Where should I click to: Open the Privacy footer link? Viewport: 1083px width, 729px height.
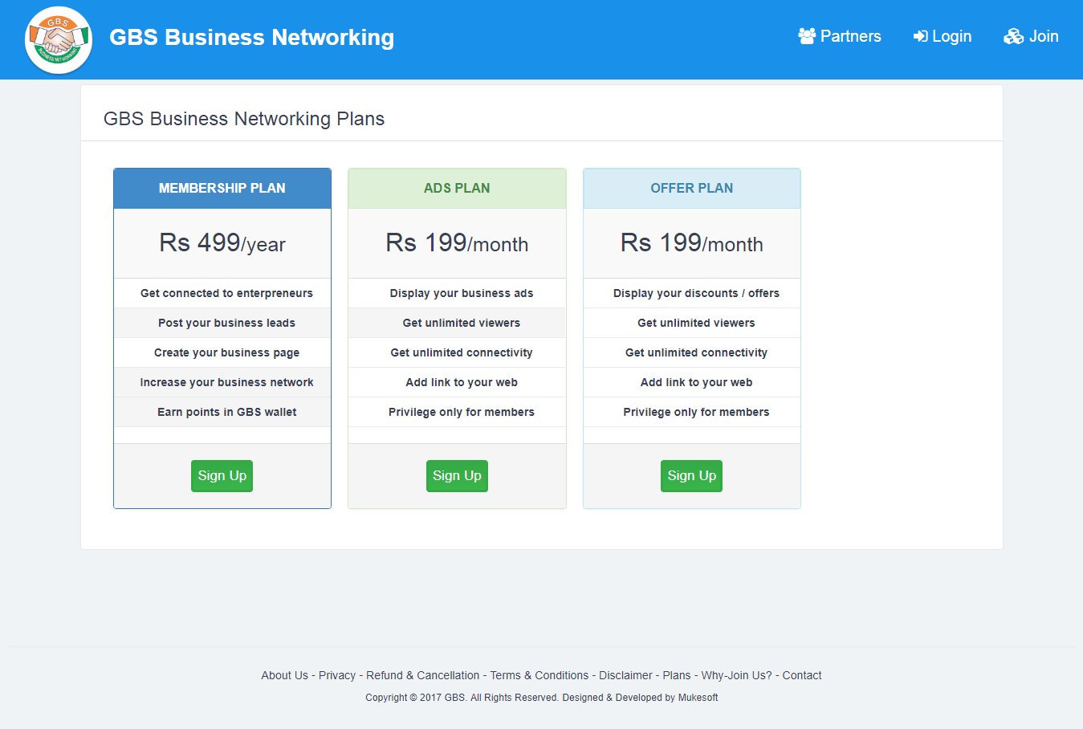click(337, 675)
